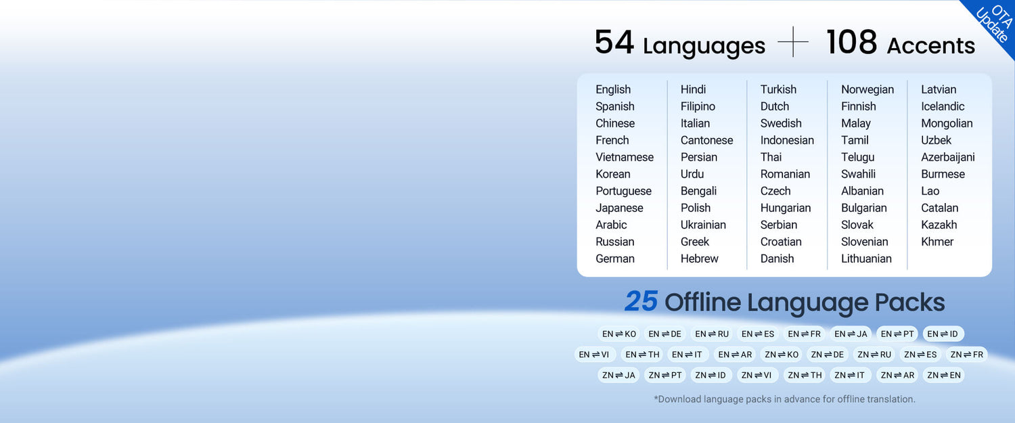Select the "108 Accents" heading
This screenshot has height=423, width=1015.
point(901,43)
